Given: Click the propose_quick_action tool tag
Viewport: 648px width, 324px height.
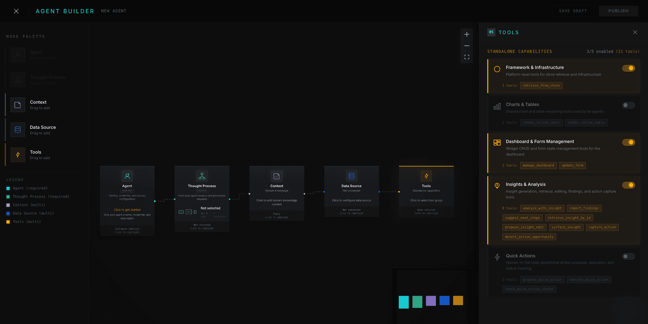Looking at the screenshot, I should click(x=542, y=280).
